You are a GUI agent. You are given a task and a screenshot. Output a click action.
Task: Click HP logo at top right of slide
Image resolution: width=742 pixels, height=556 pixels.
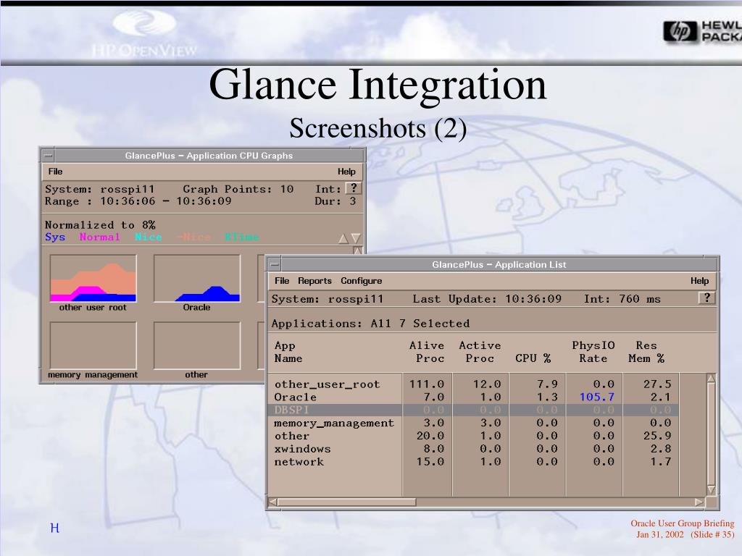pyautogui.click(x=680, y=32)
